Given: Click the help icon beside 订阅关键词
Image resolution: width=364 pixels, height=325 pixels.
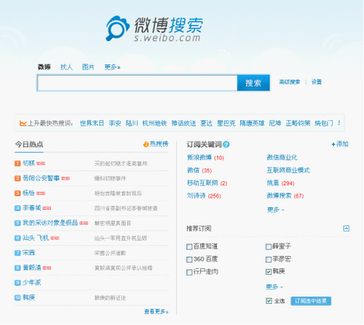Looking at the screenshot, I should pyautogui.click(x=226, y=145).
